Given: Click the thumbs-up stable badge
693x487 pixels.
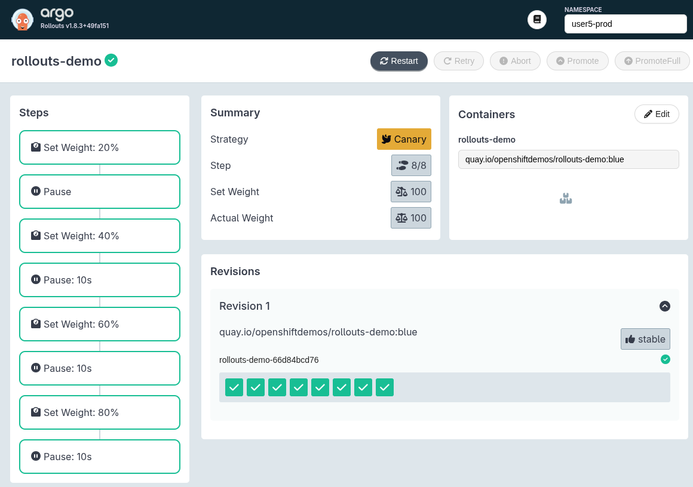Looking at the screenshot, I should pyautogui.click(x=645, y=339).
